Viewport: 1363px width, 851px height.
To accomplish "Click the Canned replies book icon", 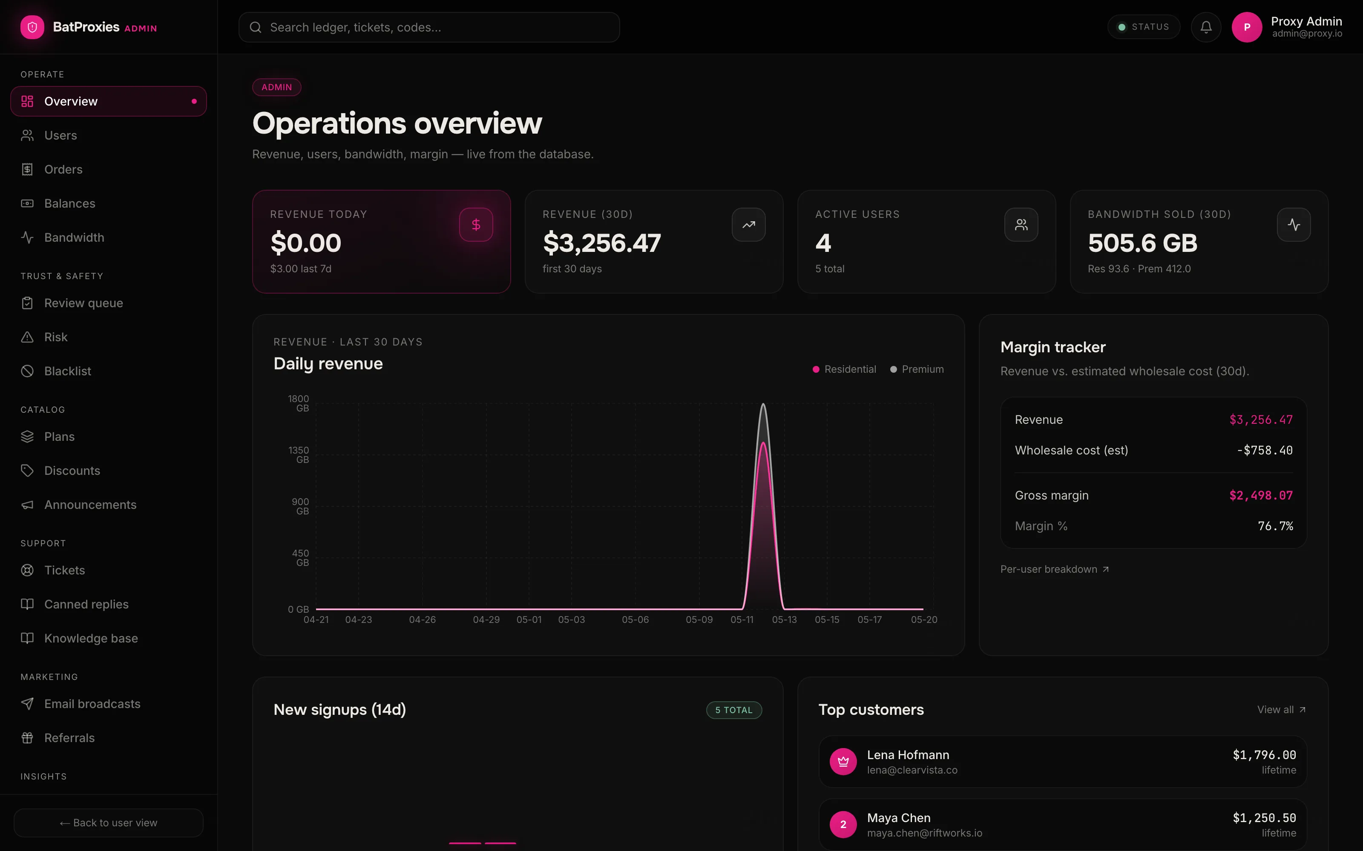I will 27,604.
